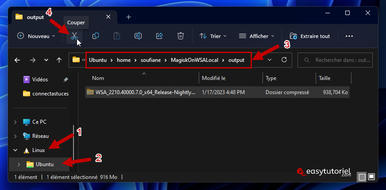Sort by Type column header

(x=271, y=78)
